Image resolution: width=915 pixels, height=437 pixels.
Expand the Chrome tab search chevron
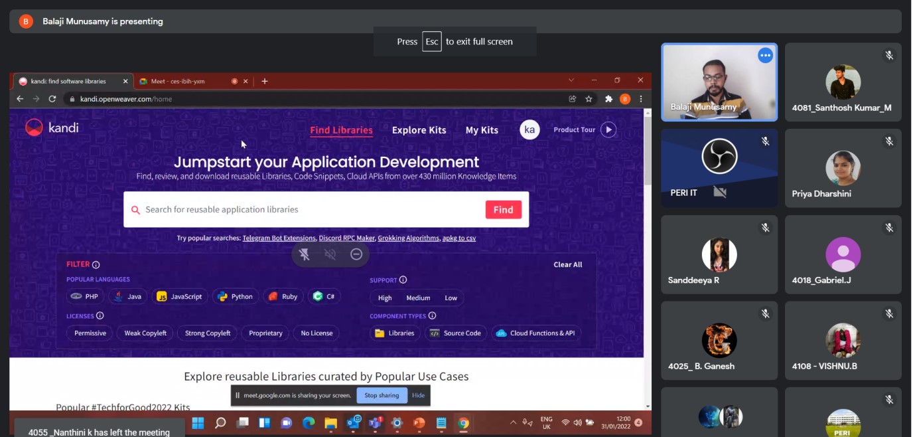(571, 80)
